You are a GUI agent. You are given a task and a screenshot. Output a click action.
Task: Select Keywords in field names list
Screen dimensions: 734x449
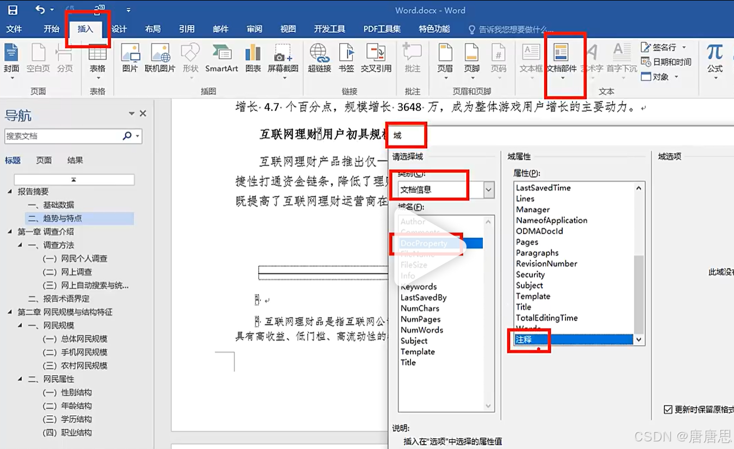tap(419, 286)
